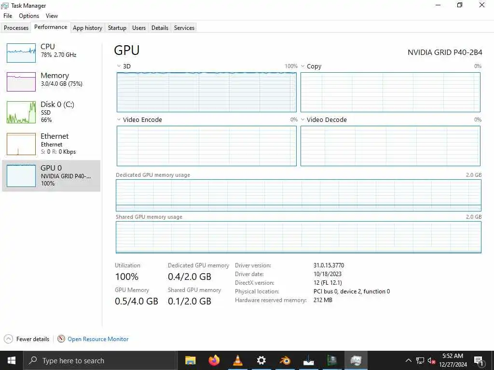
Task: Switch to the Startup tab
Action: (x=117, y=27)
